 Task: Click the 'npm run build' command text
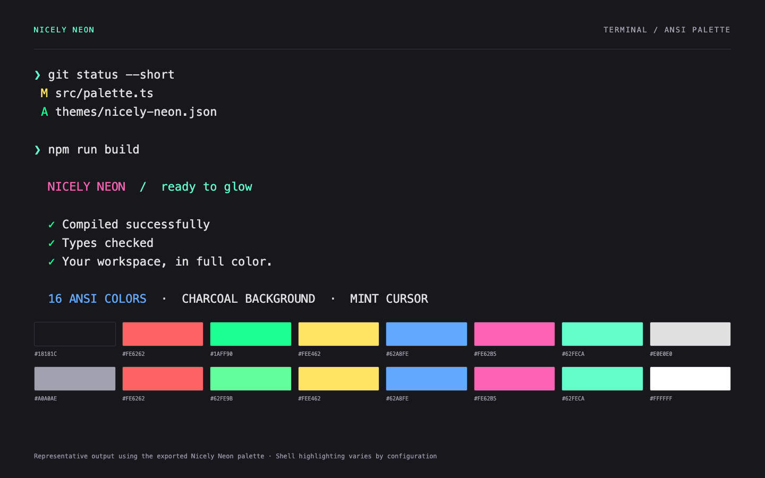[94, 150]
